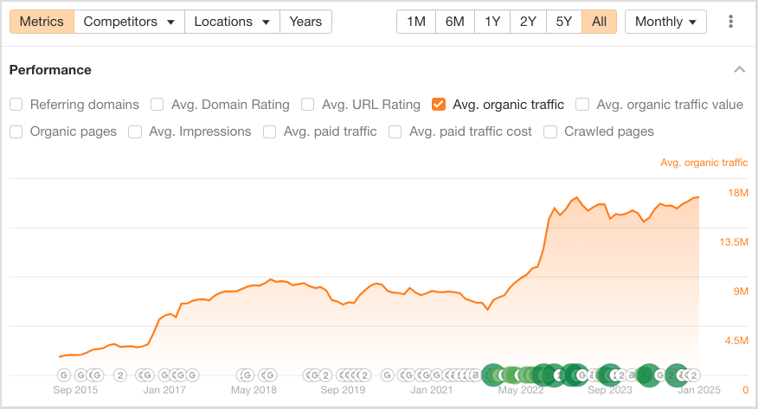Enable the Avg. paid traffic cost checkbox
The height and width of the screenshot is (409, 758).
[x=395, y=131]
